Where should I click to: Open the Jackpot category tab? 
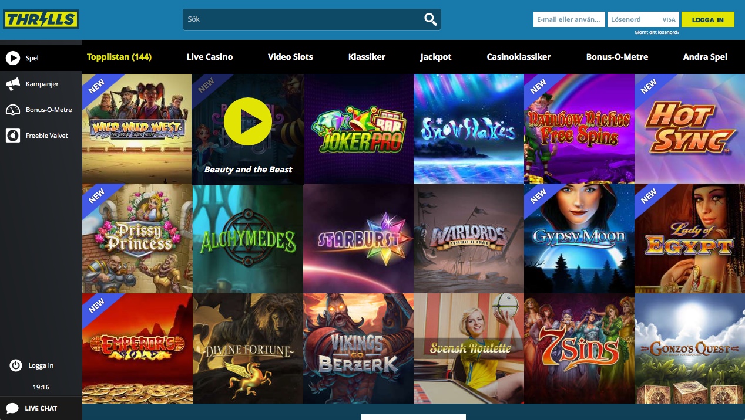coord(436,57)
